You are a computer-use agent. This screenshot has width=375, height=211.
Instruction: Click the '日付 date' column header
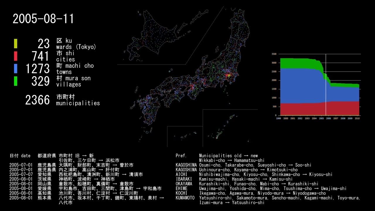[x=20, y=156]
